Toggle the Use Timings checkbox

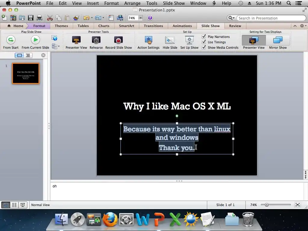click(204, 42)
